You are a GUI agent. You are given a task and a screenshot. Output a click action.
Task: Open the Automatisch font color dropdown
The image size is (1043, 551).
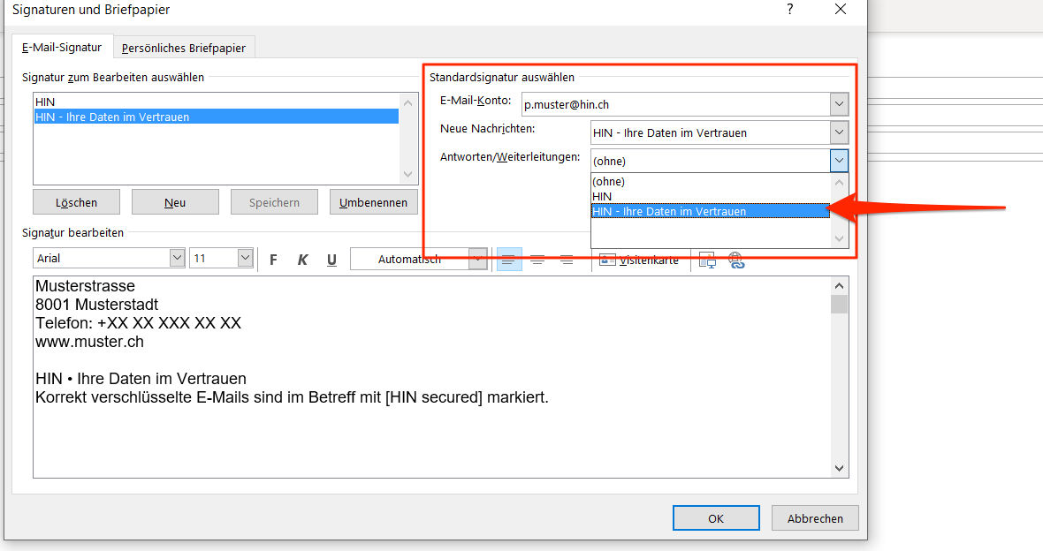tap(477, 260)
